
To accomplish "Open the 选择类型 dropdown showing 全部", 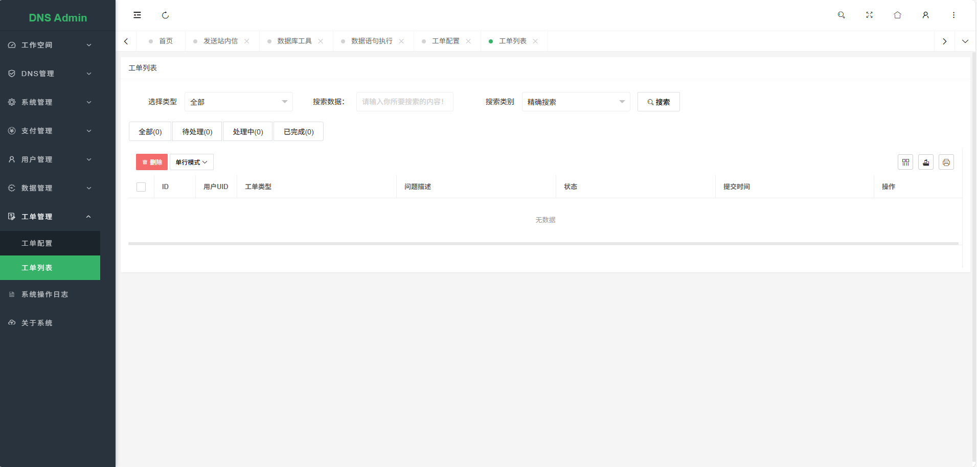I will coord(238,102).
